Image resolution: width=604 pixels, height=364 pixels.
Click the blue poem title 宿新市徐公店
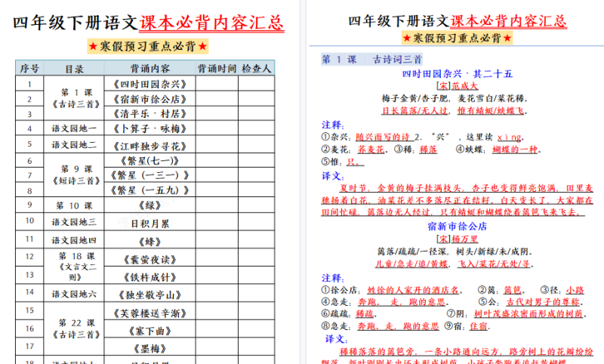[x=457, y=227]
